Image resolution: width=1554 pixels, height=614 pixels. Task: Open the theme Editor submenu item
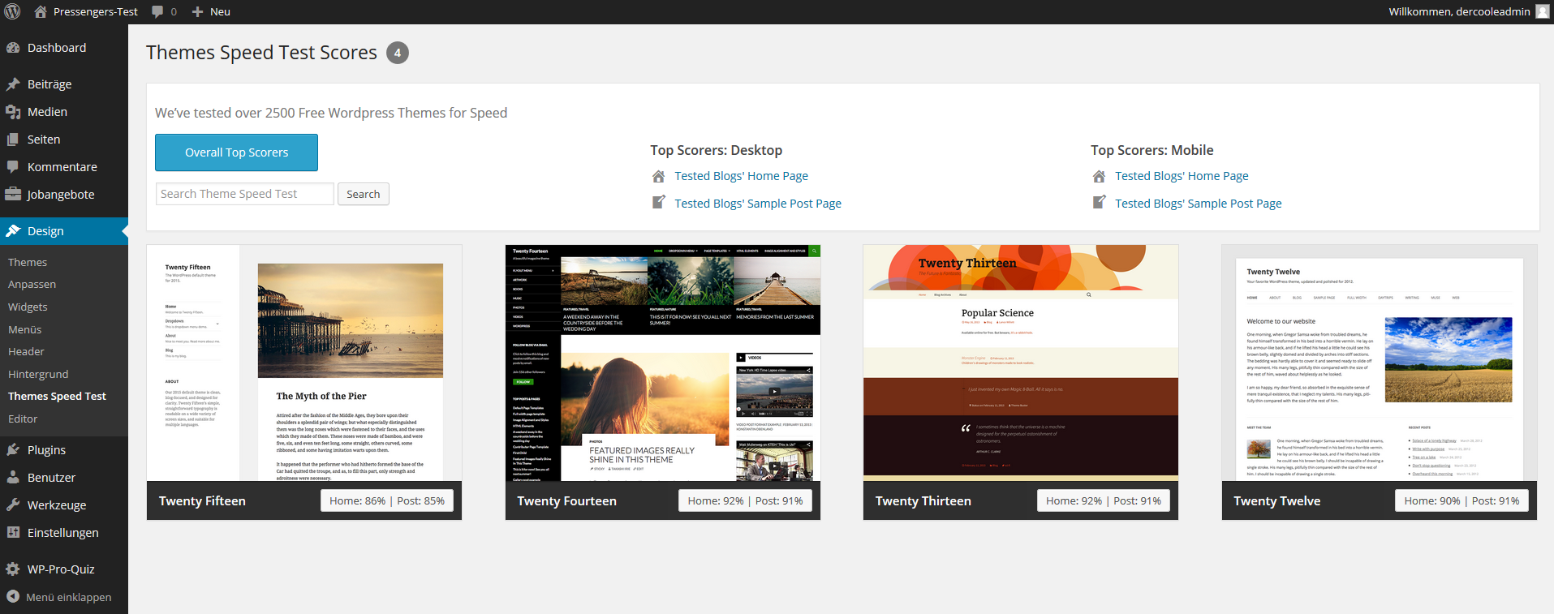point(23,419)
